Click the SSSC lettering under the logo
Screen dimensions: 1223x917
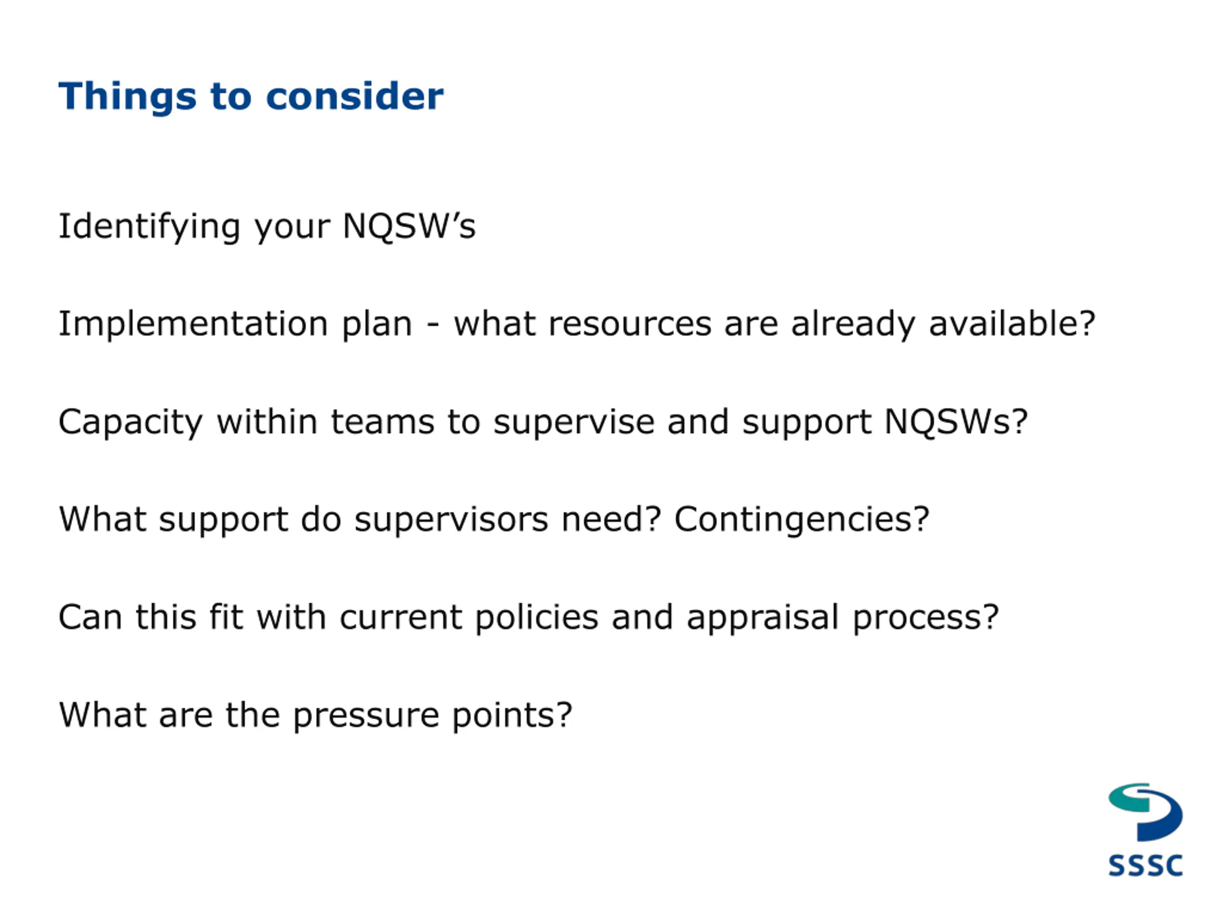[x=1146, y=865]
